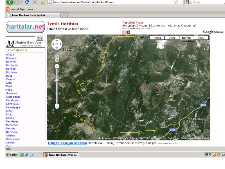Switch the map to Arazi view
Screen dimensions: 225x169
tap(201, 38)
